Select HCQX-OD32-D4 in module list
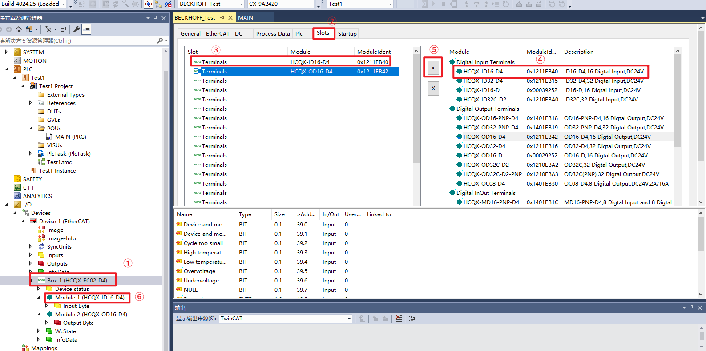Image resolution: width=706 pixels, height=351 pixels. pyautogui.click(x=484, y=146)
